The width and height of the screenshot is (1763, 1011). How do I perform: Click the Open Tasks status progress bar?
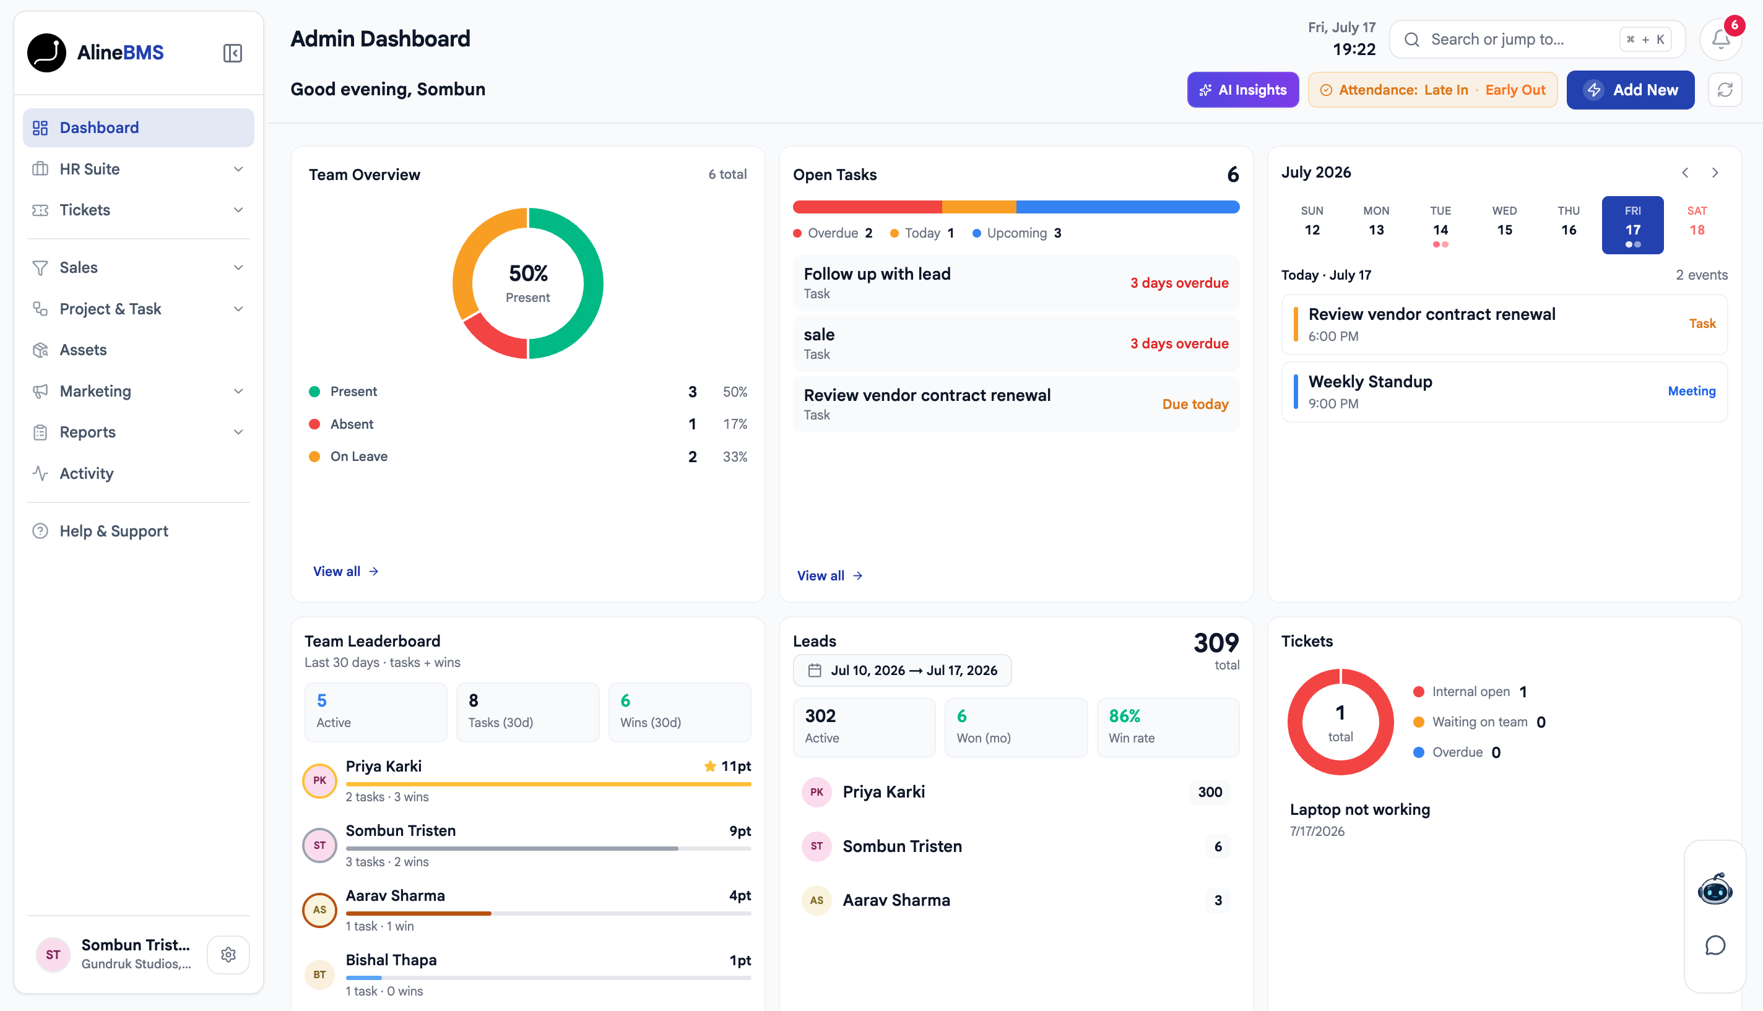point(1016,207)
